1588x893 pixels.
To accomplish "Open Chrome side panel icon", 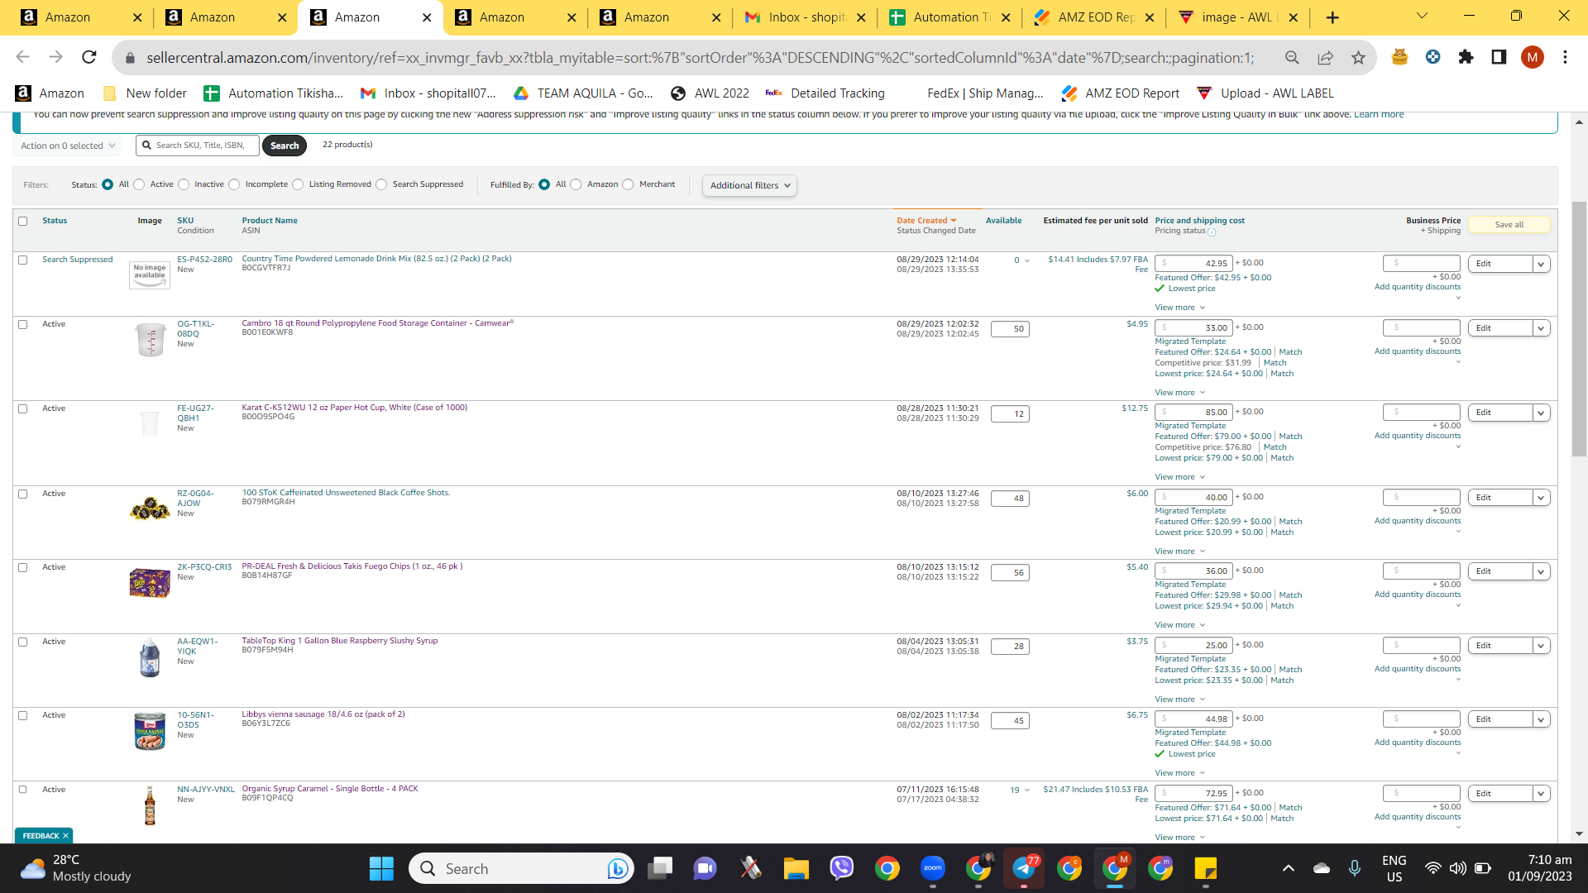I will (1499, 57).
